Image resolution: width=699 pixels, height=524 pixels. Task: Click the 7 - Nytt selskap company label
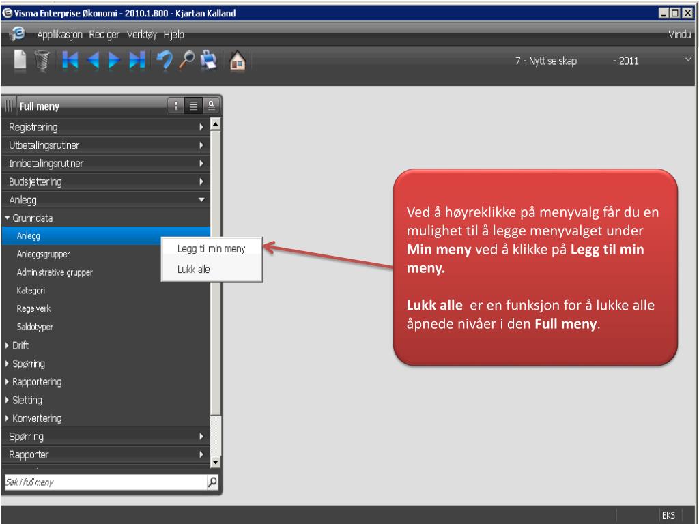546,61
